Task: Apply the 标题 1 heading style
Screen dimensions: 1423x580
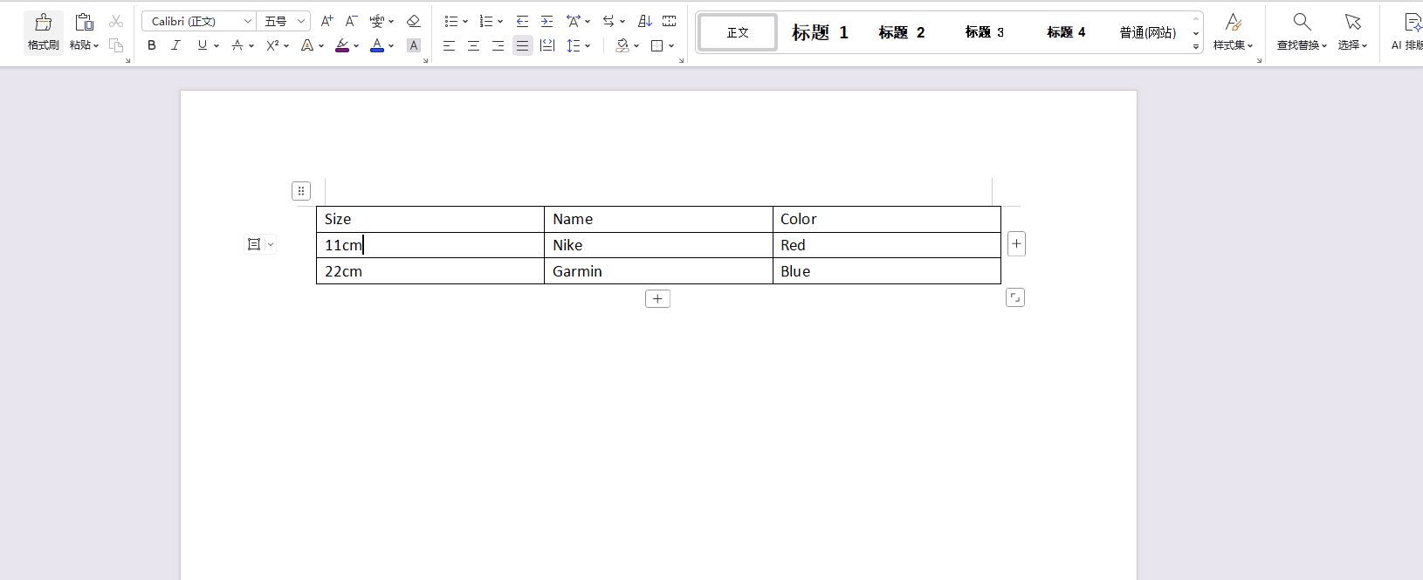Action: point(820,32)
